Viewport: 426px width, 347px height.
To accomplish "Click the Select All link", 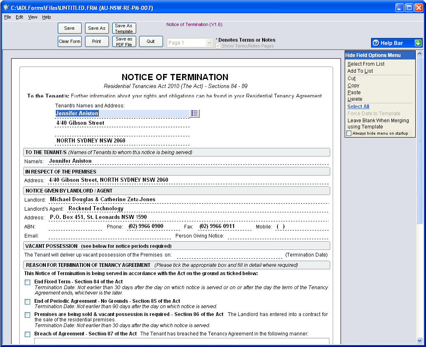I will click(358, 107).
